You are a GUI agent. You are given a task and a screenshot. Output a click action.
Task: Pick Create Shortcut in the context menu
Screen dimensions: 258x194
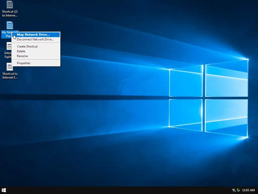point(36,46)
